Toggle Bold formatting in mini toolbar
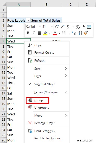 [x=28, y=33]
